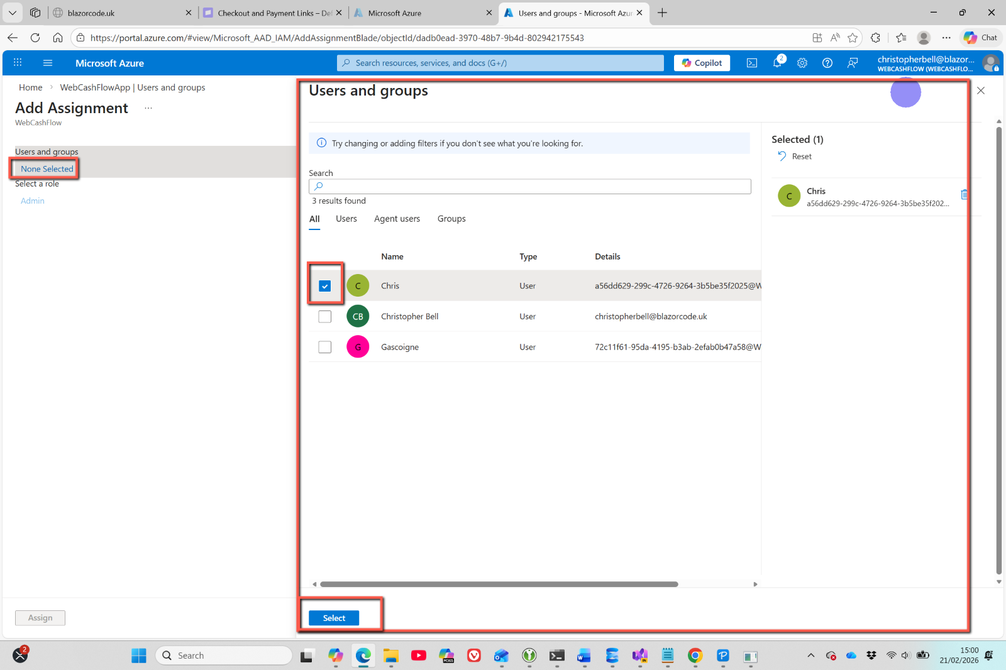Open the Add Assignment ellipsis menu

coord(148,108)
